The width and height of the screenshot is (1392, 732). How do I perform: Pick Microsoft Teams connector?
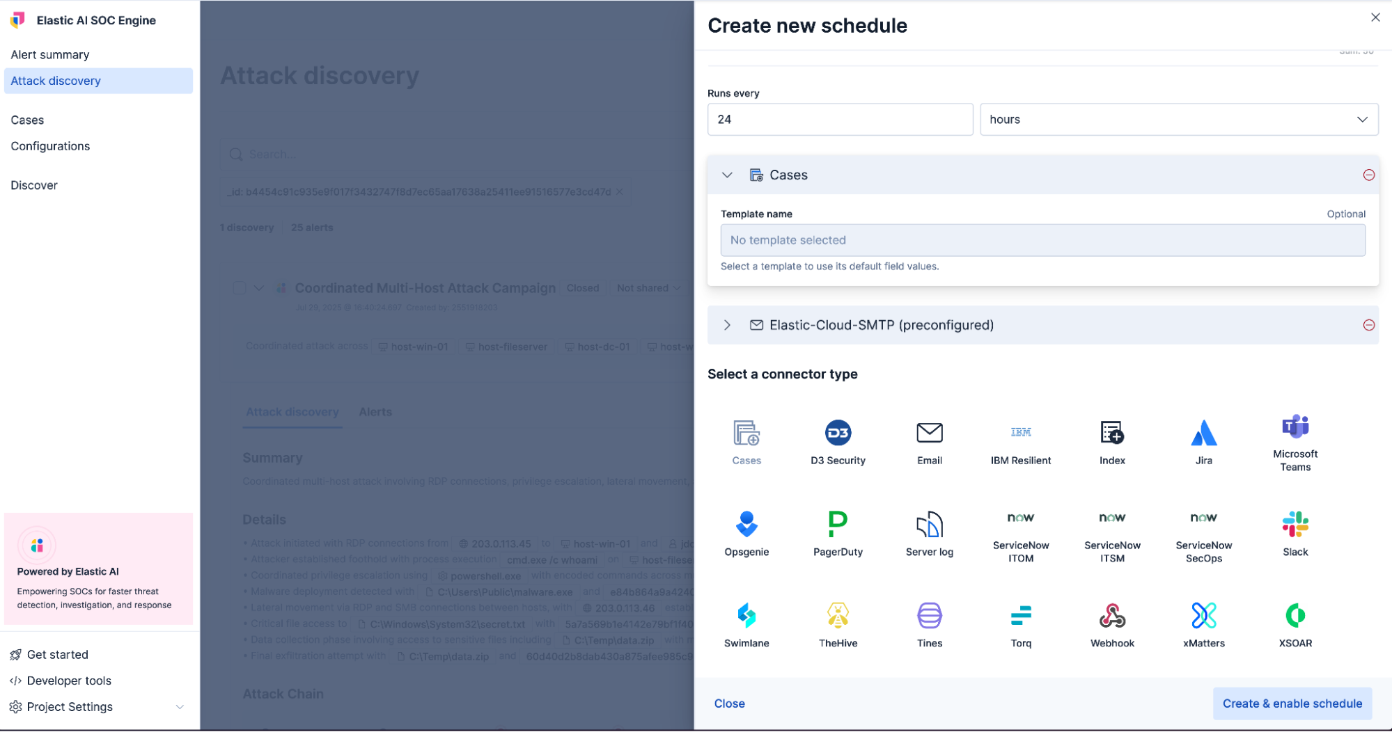click(x=1295, y=443)
